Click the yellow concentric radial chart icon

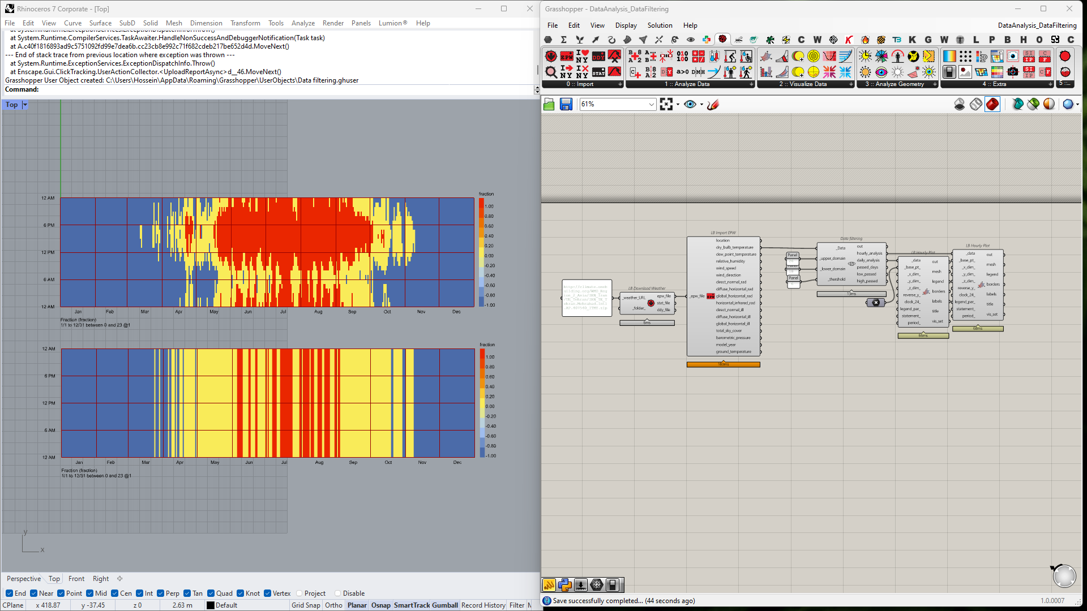pyautogui.click(x=814, y=56)
